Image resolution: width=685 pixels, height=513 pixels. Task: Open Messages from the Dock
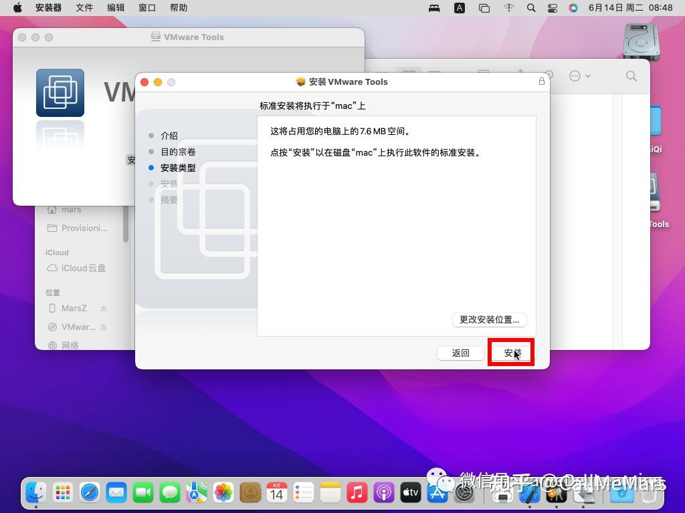pos(170,492)
